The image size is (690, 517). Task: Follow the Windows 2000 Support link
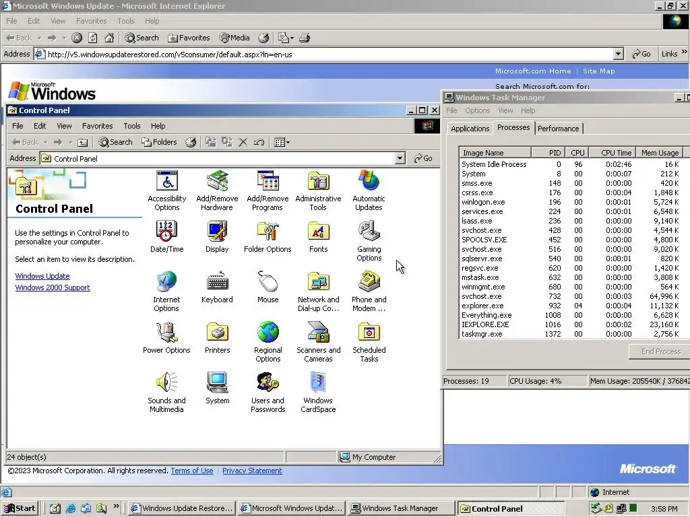[53, 287]
